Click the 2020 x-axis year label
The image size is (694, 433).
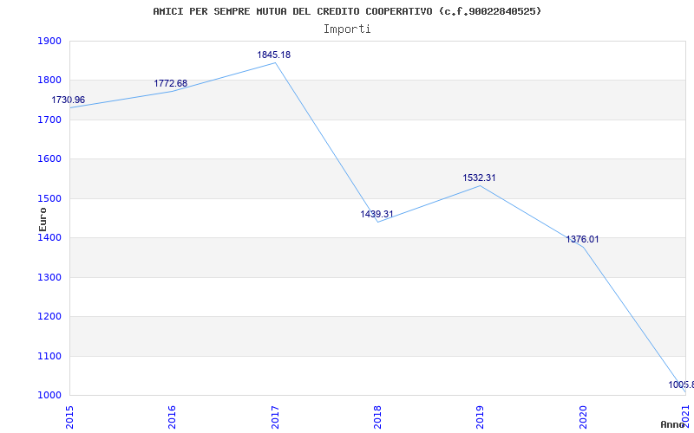[x=583, y=417]
